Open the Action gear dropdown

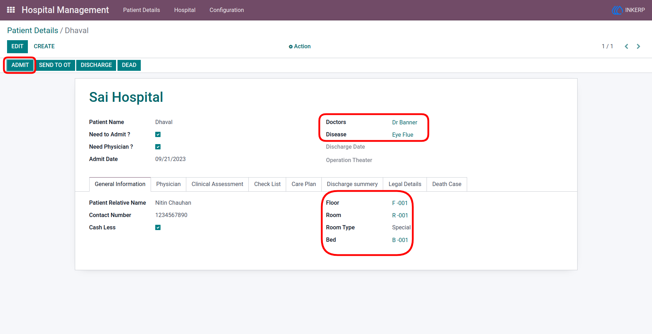pos(300,47)
